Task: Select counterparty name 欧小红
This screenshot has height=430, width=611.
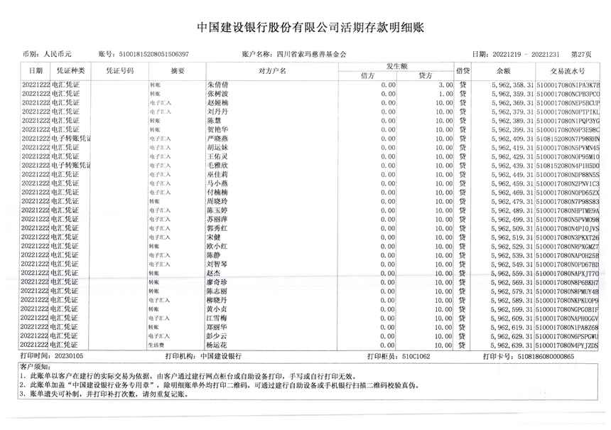Action: (x=217, y=246)
